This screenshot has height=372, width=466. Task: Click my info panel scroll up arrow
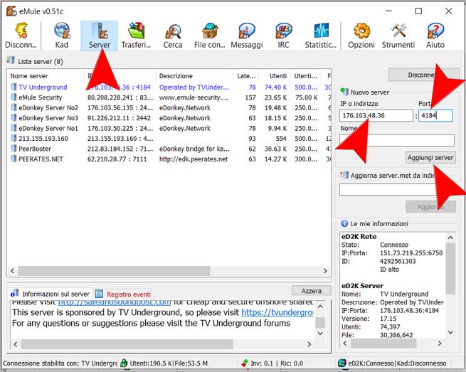pos(450,238)
